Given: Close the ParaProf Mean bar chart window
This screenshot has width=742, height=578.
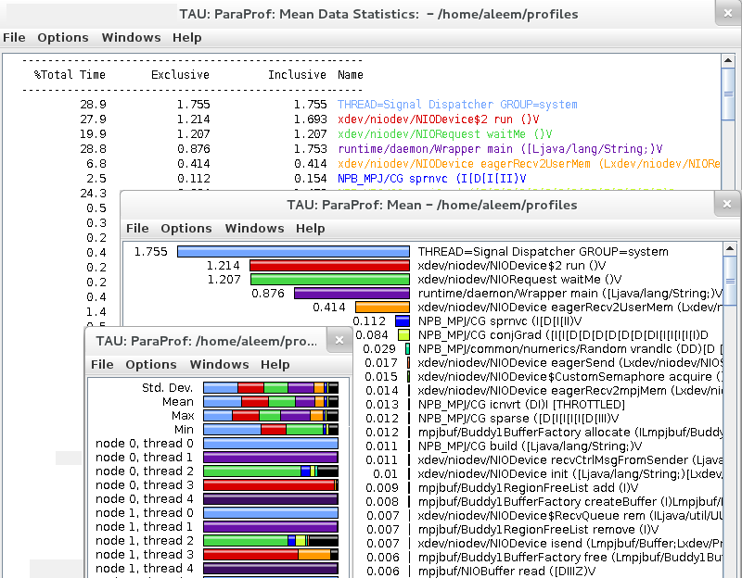Looking at the screenshot, I should click(x=727, y=204).
